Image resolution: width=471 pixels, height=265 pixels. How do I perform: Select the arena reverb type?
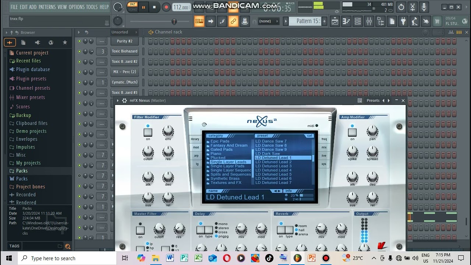click(301, 234)
